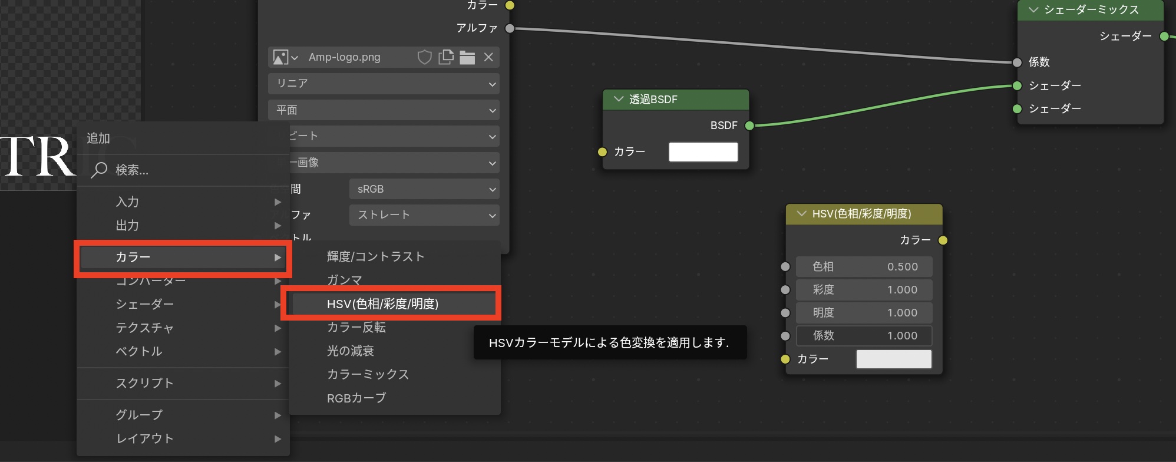The height and width of the screenshot is (462, 1176).
Task: Open the sRGB color space dropdown
Action: pyautogui.click(x=424, y=189)
